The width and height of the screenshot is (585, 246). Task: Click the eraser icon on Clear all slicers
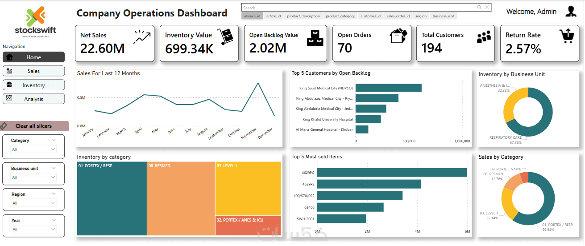click(x=4, y=126)
